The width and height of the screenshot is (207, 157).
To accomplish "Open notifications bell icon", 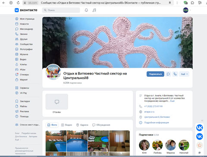I will [x=86, y=10].
